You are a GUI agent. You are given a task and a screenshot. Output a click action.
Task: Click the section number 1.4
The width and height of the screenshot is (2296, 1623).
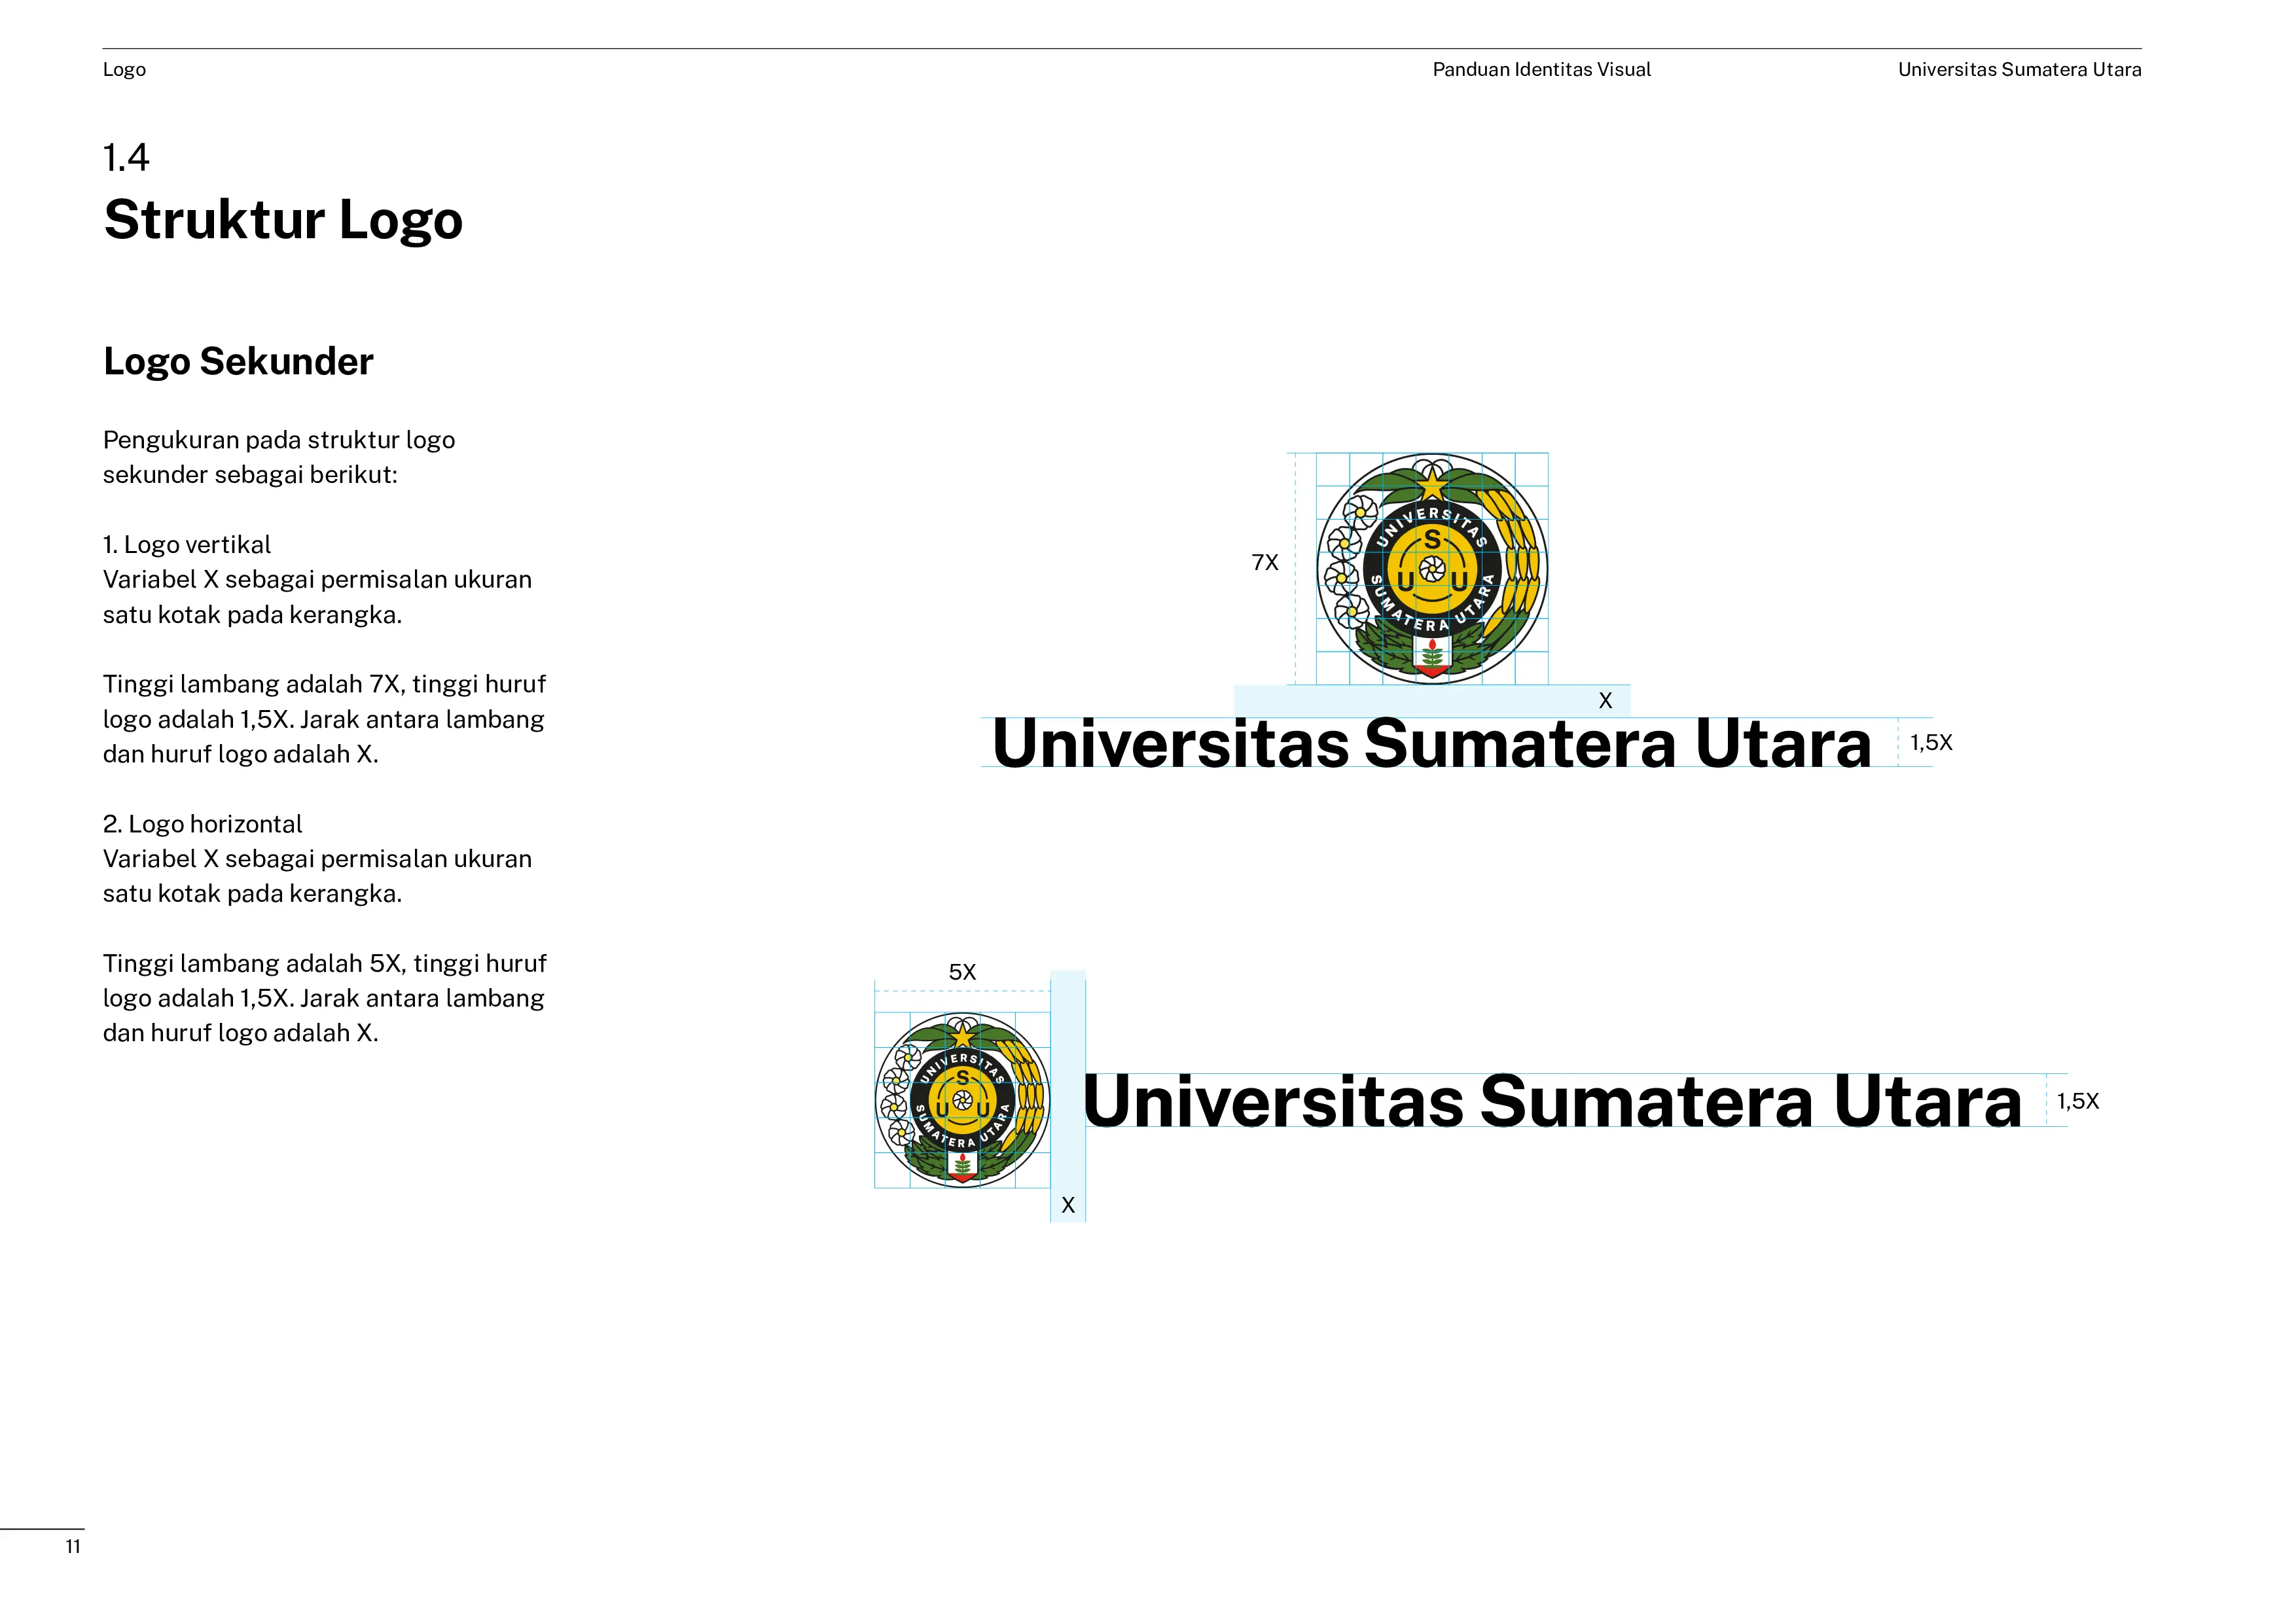pos(126,158)
